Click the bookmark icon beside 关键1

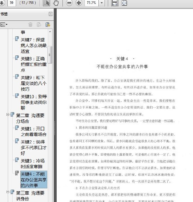(x=17, y=128)
